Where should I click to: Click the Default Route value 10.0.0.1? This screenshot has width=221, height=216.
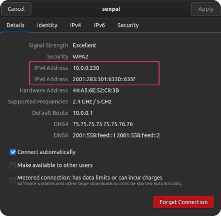[83, 113]
